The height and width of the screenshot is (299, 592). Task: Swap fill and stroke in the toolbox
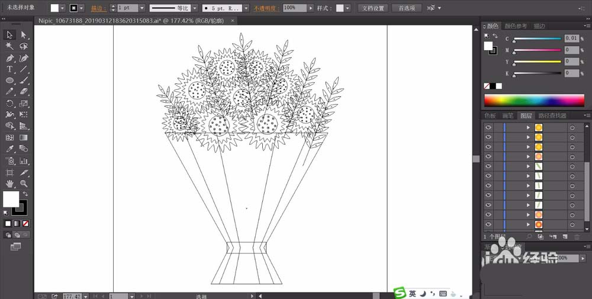[x=25, y=194]
